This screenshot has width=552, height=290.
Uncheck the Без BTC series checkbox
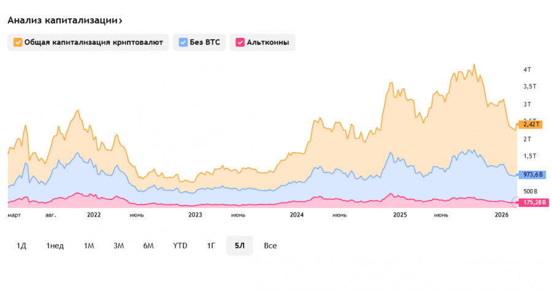(x=183, y=42)
